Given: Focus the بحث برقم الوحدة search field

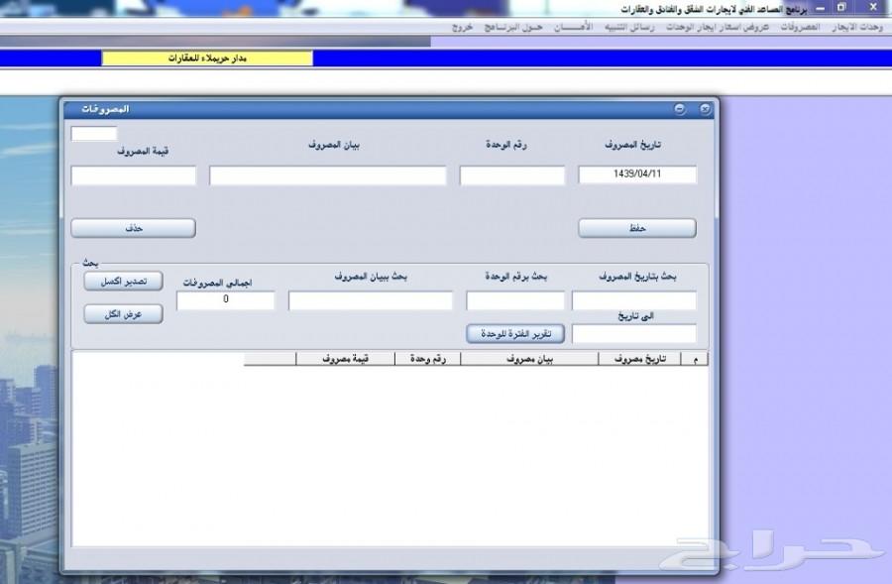Looking at the screenshot, I should point(515,300).
